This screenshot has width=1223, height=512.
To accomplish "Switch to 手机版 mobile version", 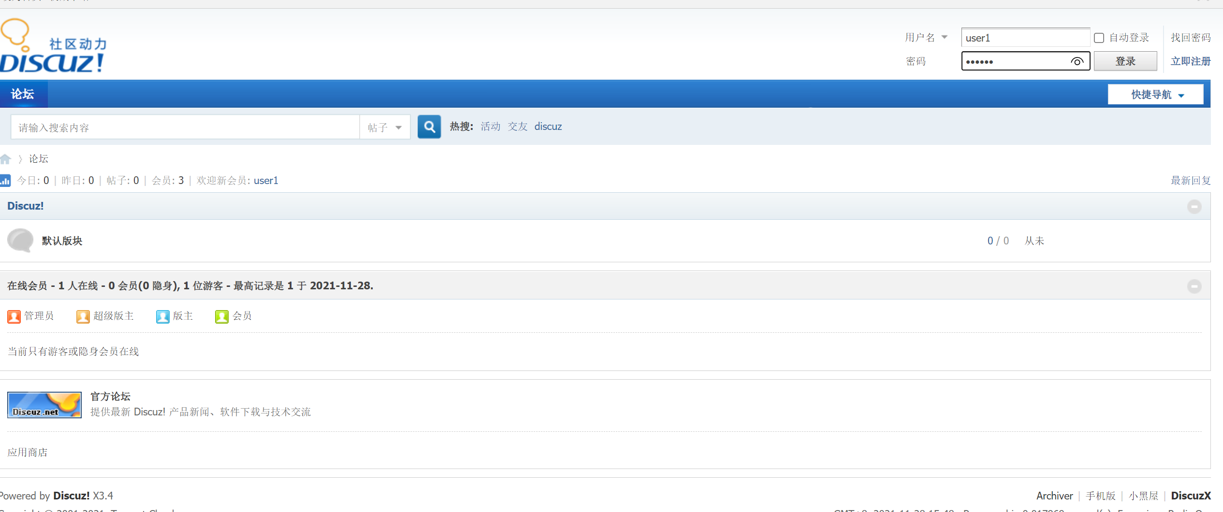I will (x=1101, y=496).
